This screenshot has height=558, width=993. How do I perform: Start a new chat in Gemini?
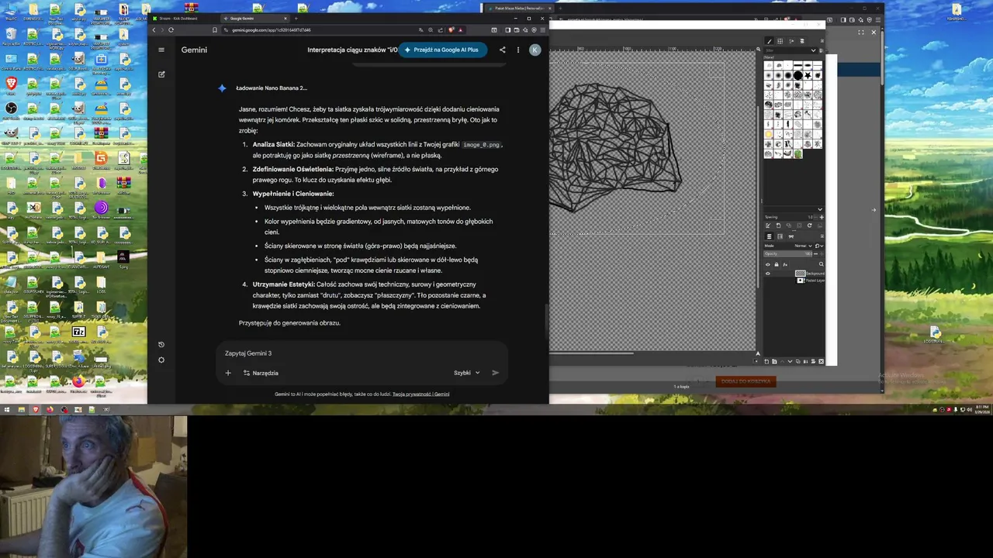point(161,74)
